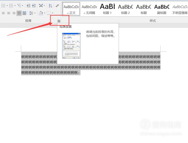Image resolution: width=188 pixels, height=143 pixels.
Task: Apply the 标题 1 style
Action: click(107, 9)
